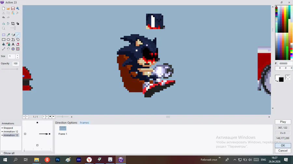
Task: Select the freeform lasso shape tool
Action: click(18, 40)
